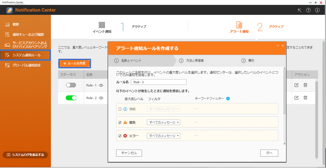Edit Rule - 2 with pencil icon
The height and width of the screenshot is (168, 326).
[296, 98]
